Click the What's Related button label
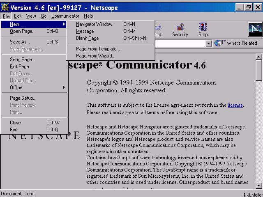Viewport: 263px width, 197px height. pos(242,43)
